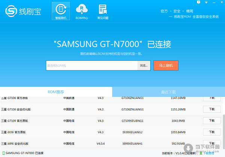The height and width of the screenshot is (157, 225).
Task: Open the ROM中心 cloud download icon
Action: (x=82, y=12)
